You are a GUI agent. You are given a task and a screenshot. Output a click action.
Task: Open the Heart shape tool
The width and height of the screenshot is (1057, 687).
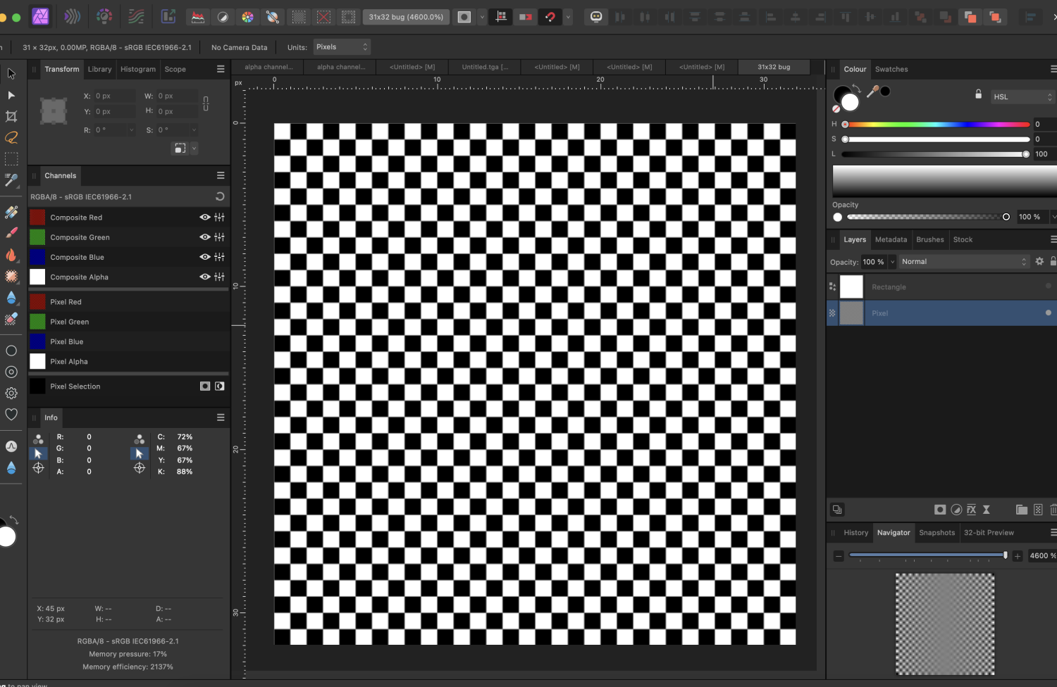click(11, 415)
